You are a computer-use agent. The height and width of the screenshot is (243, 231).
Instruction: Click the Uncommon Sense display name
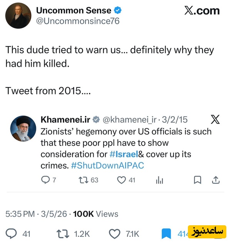(74, 10)
